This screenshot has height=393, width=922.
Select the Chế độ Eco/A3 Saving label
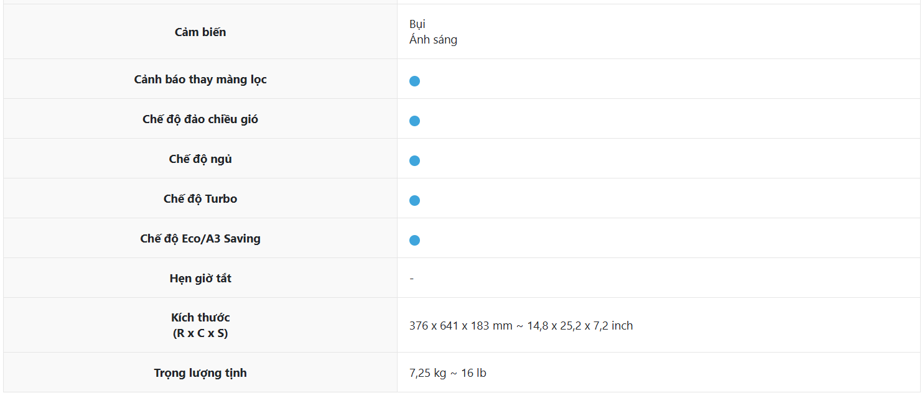(x=200, y=239)
